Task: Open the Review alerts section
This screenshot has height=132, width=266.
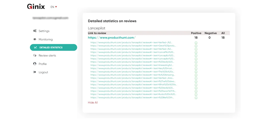Action: click(x=45, y=55)
